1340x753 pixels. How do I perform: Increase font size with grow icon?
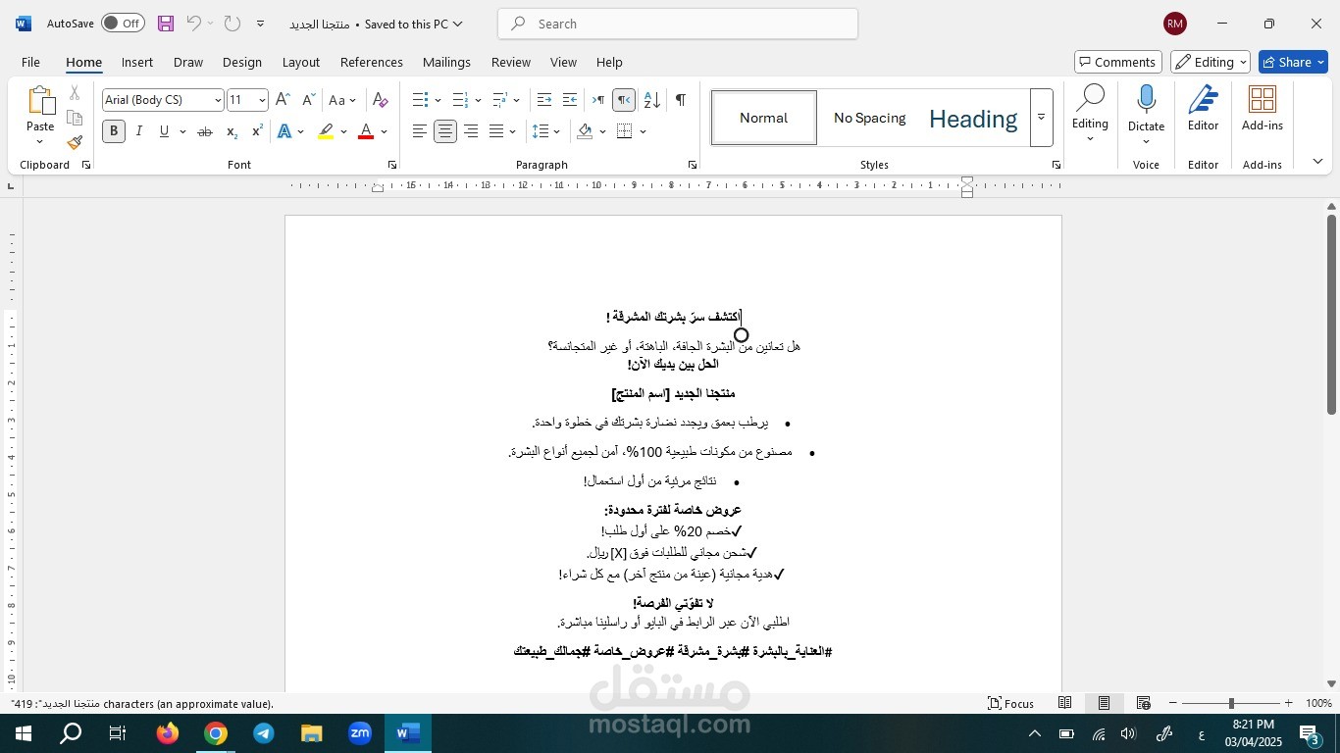click(283, 100)
